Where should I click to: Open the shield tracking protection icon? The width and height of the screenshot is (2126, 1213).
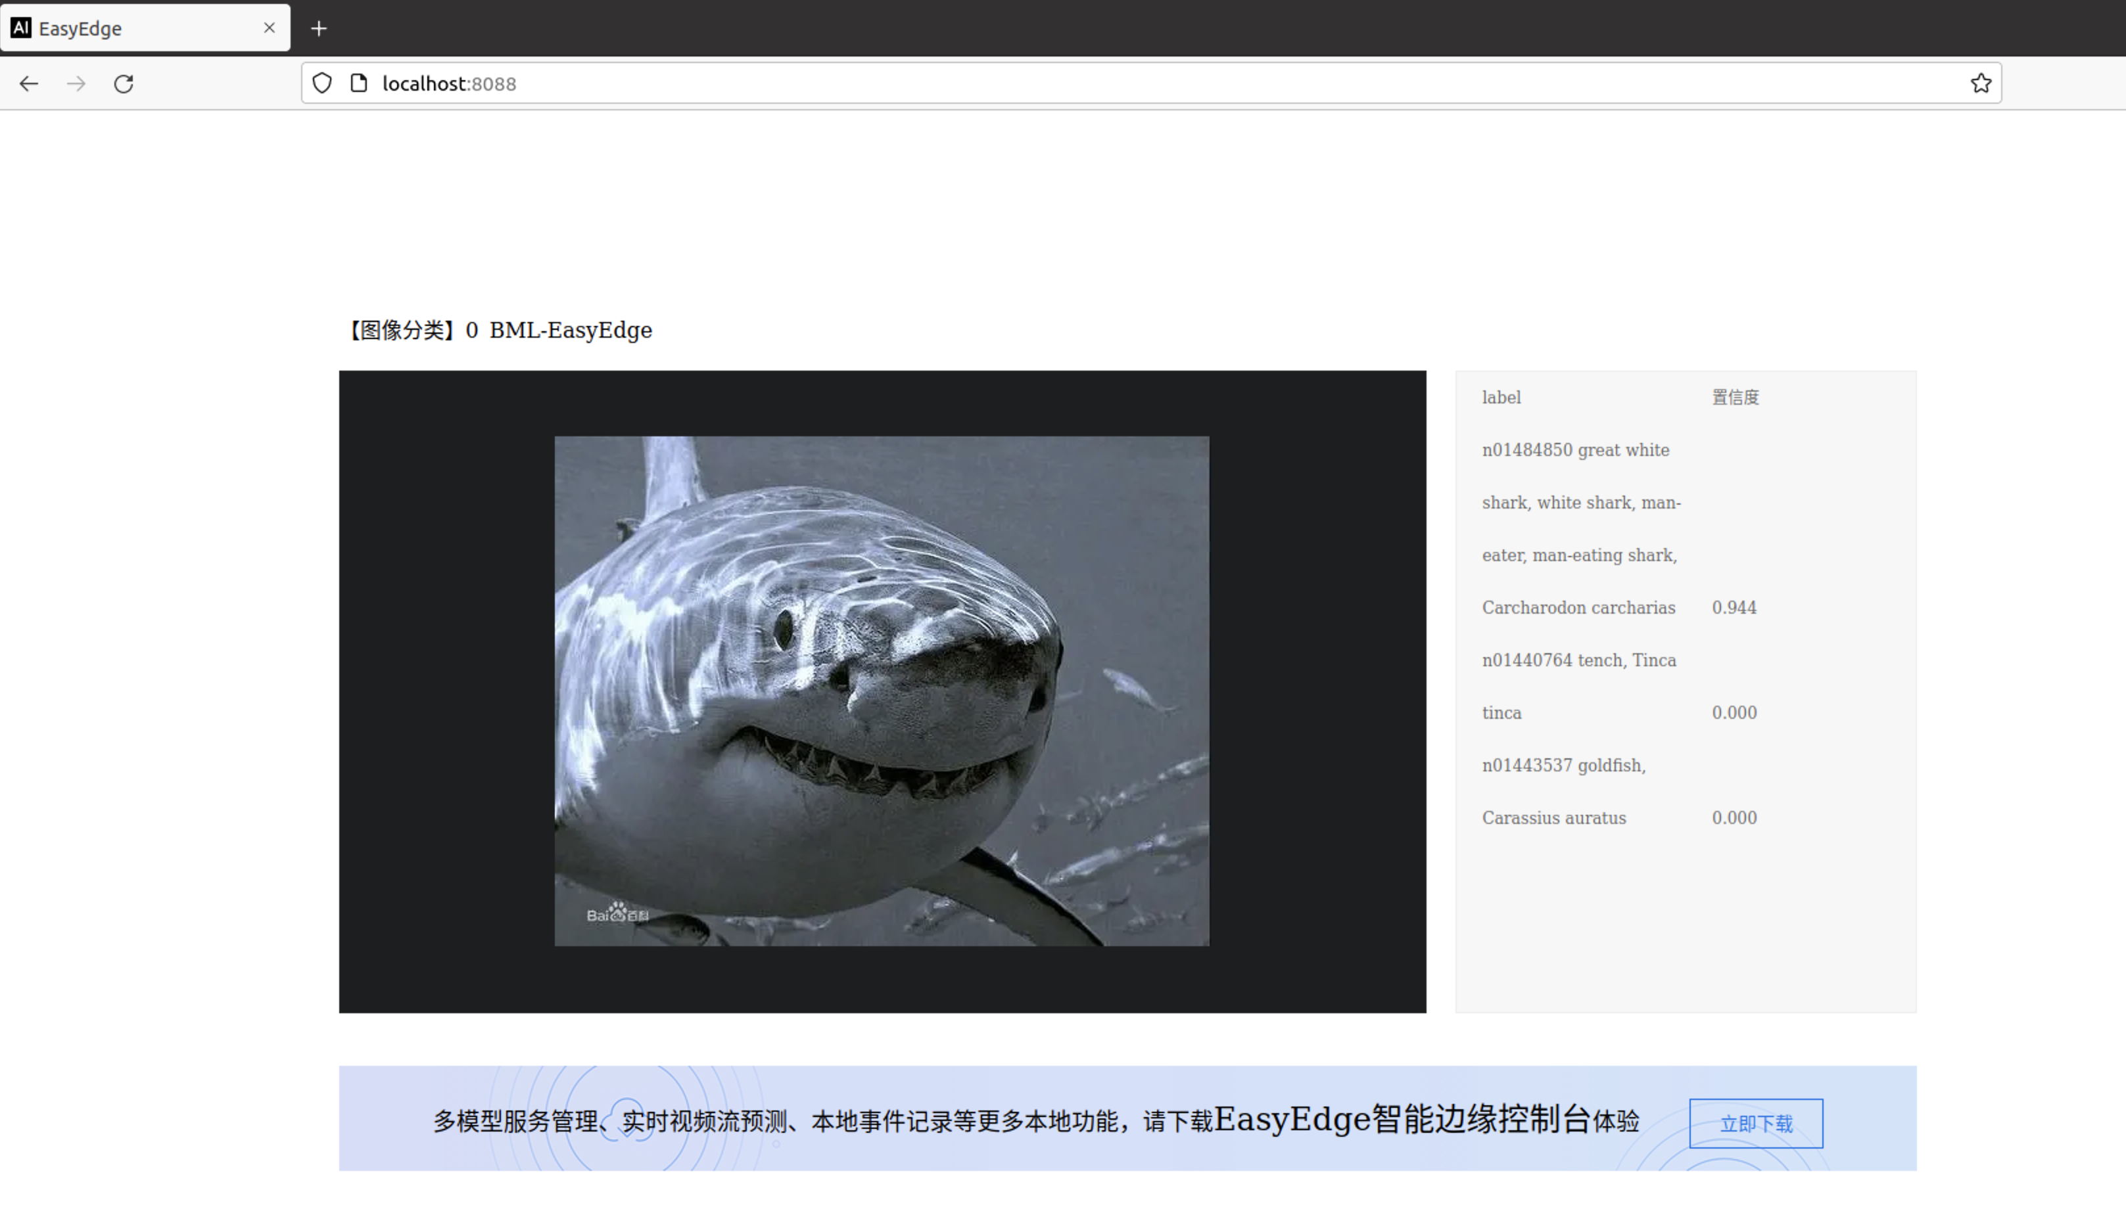tap(321, 83)
